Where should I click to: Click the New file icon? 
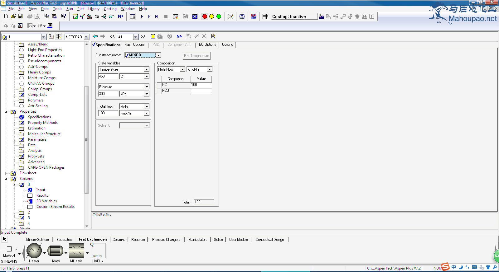[6, 16]
